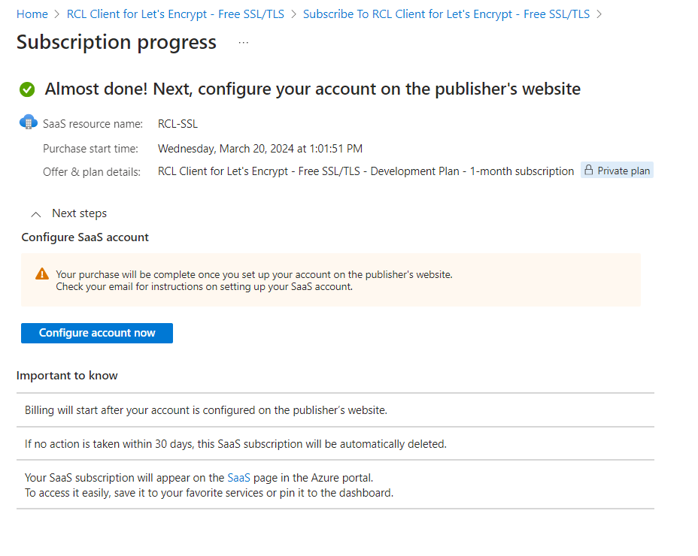Open the SaaS page link
Viewport: 698px width, 556px height.
(x=238, y=478)
